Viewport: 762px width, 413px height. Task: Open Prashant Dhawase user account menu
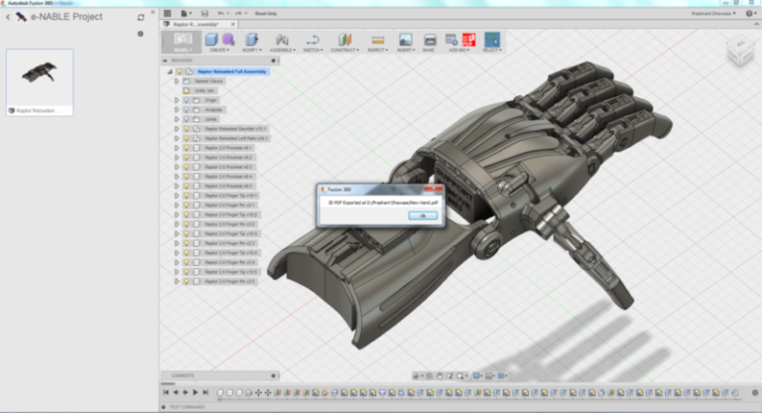pos(713,14)
